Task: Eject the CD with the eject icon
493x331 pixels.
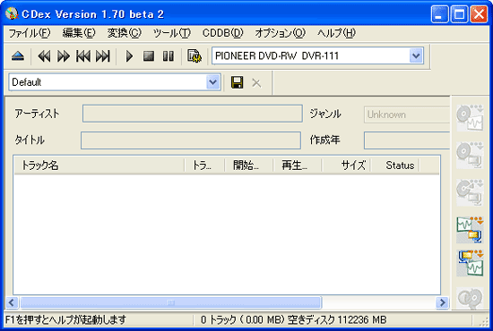Action: coord(18,56)
